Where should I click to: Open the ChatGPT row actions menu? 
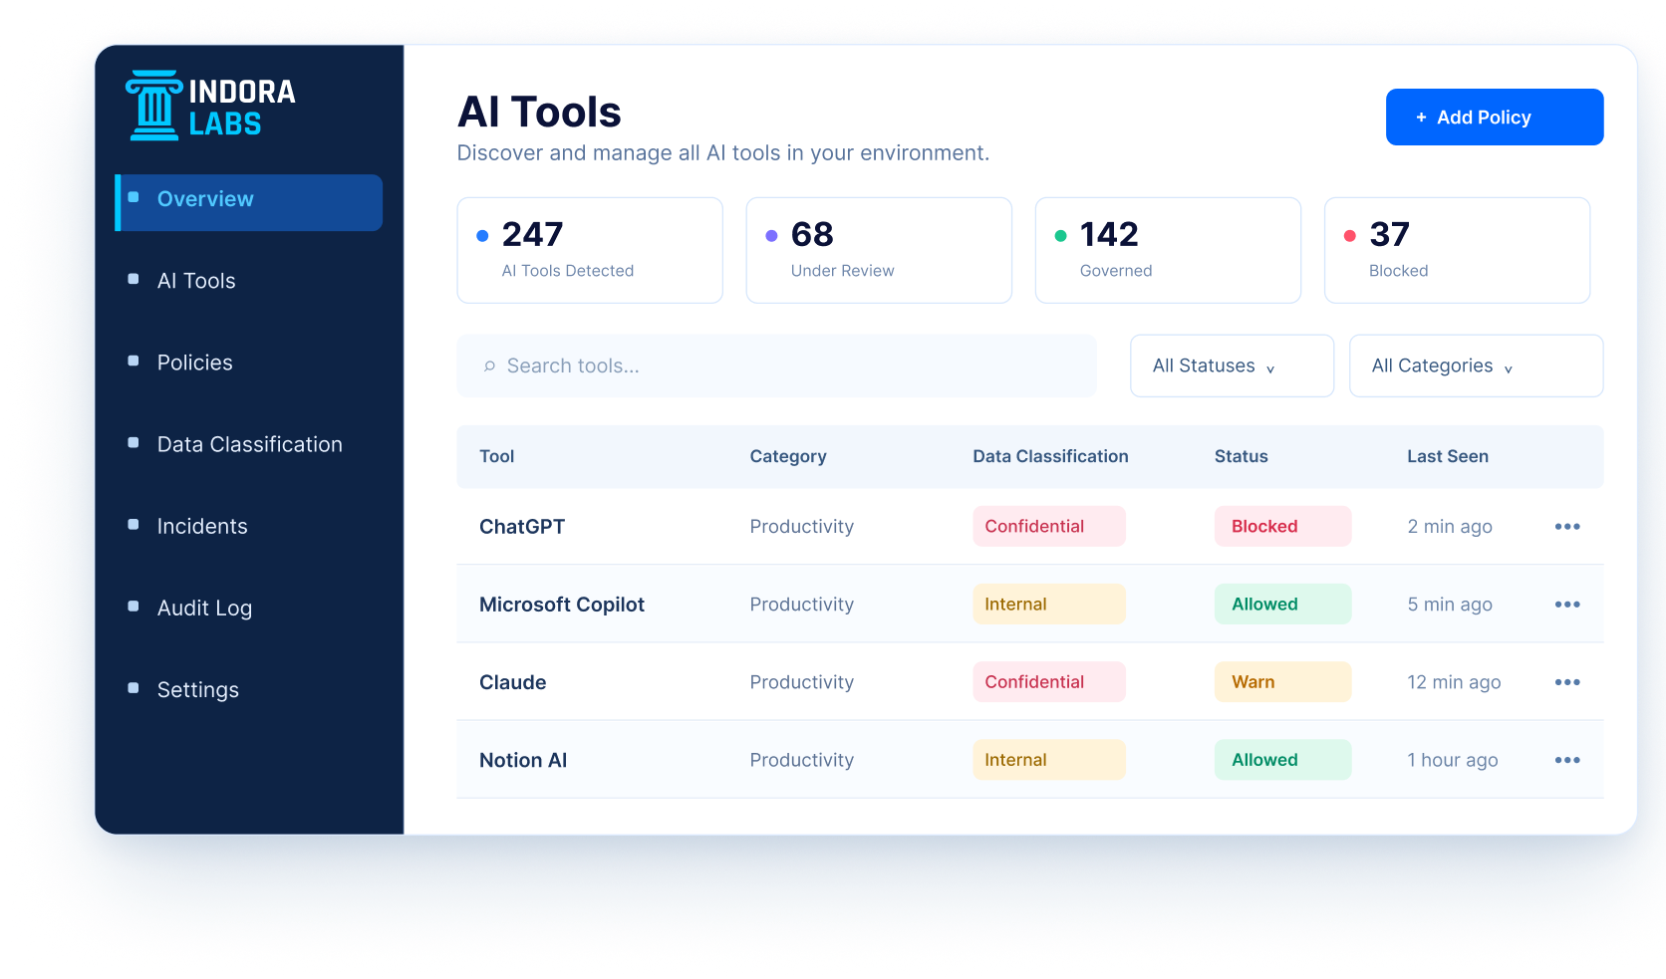(1567, 527)
